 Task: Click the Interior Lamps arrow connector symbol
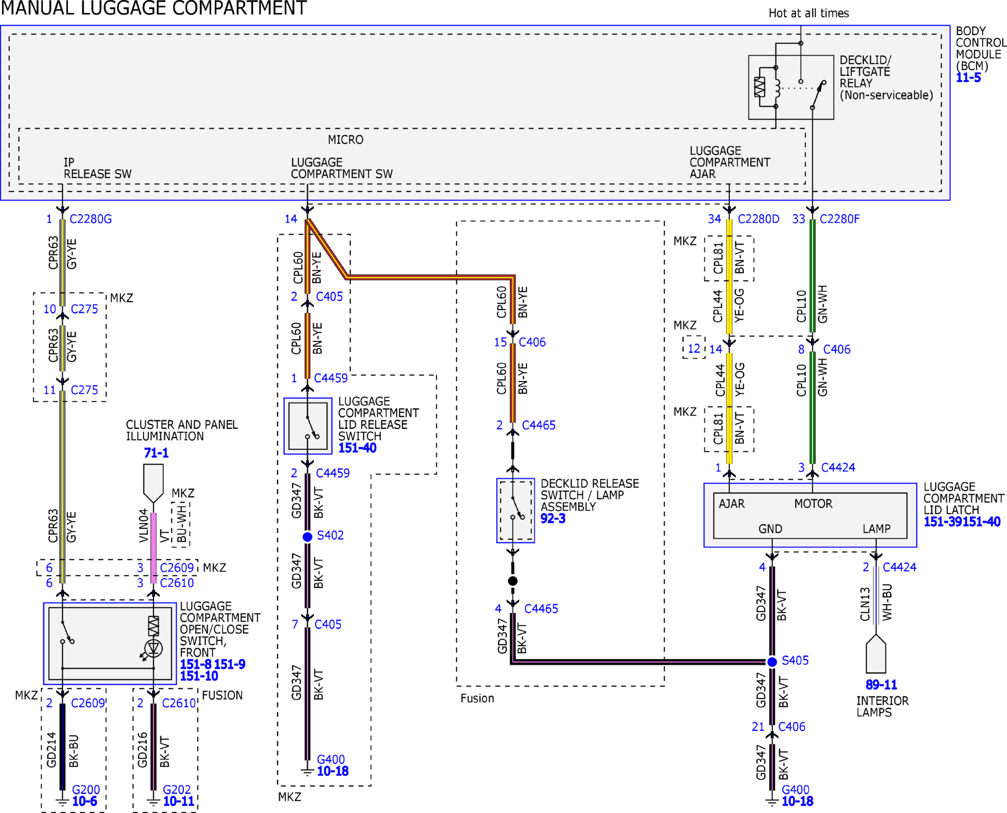[x=876, y=653]
